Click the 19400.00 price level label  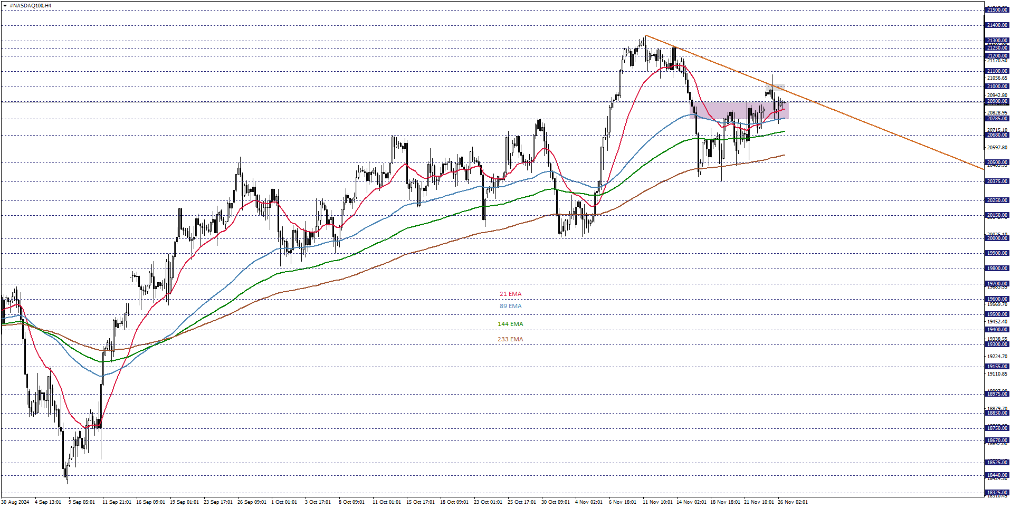coord(997,330)
